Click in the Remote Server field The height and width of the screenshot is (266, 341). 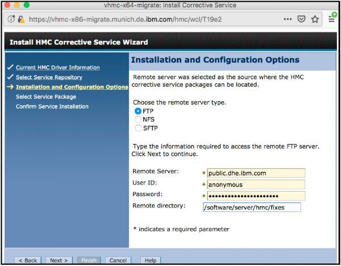point(253,173)
